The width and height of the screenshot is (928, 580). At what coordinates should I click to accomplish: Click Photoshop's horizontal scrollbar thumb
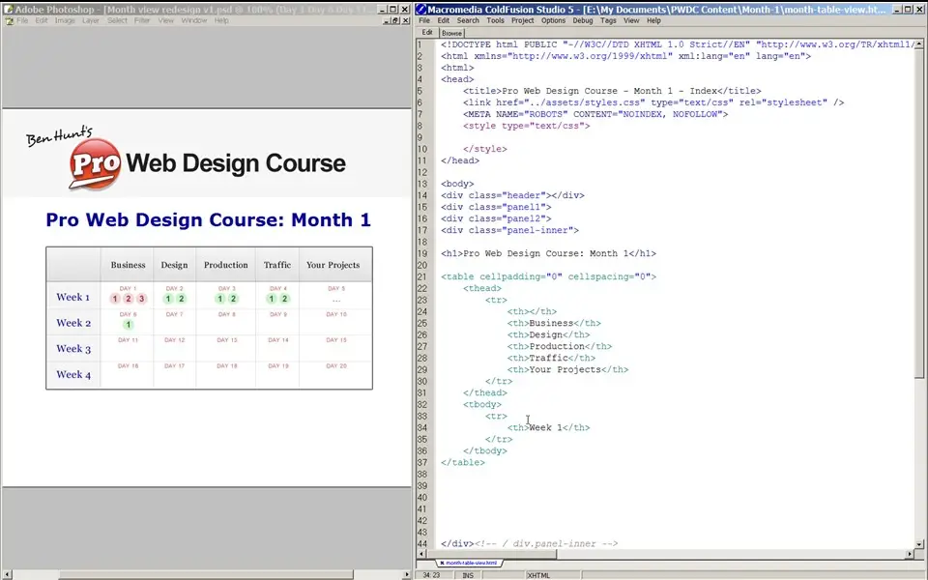(x=207, y=574)
